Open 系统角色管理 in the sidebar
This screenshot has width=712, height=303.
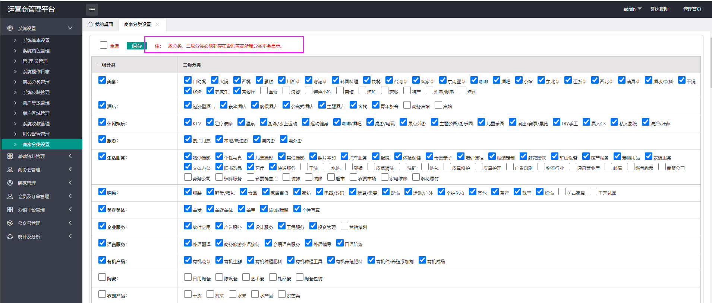click(x=36, y=51)
